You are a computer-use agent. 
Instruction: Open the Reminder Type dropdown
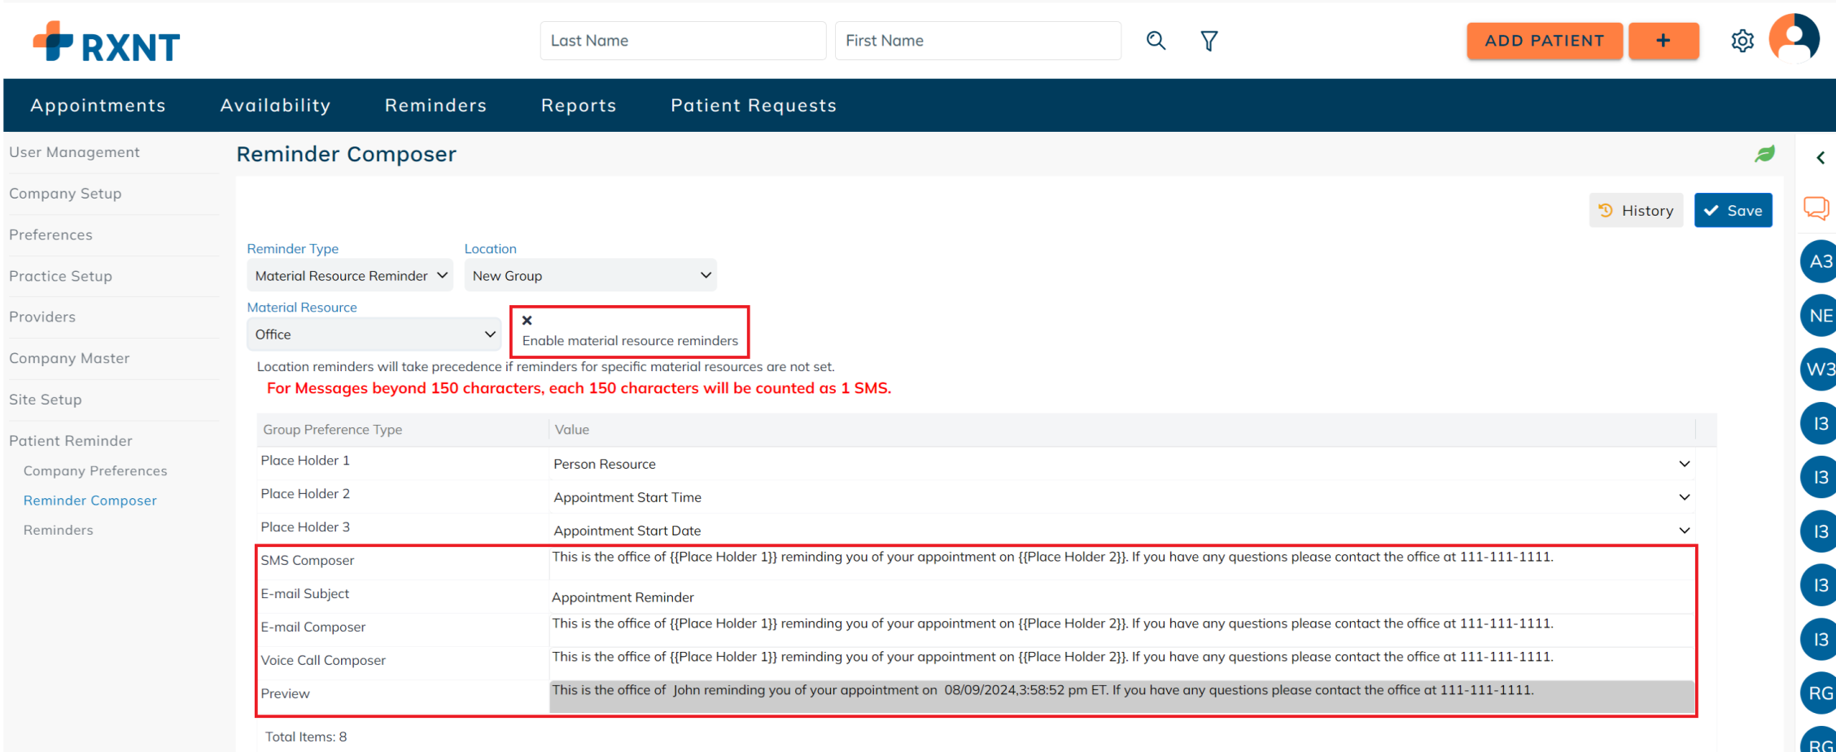coord(351,276)
